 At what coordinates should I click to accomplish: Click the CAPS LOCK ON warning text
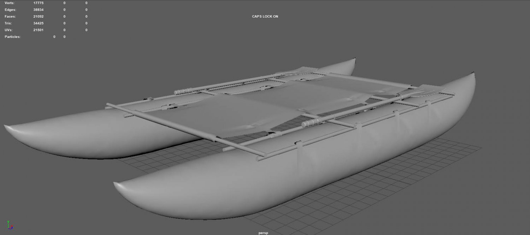pos(265,16)
